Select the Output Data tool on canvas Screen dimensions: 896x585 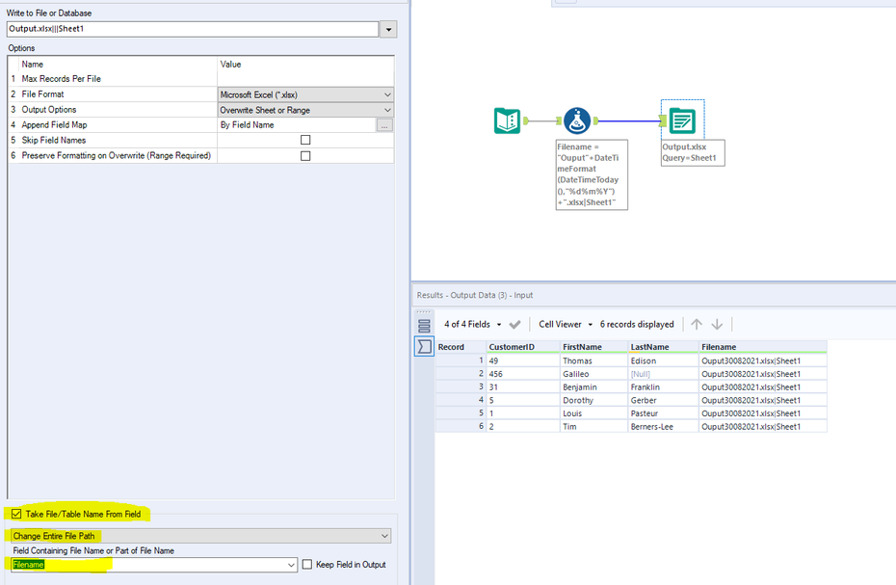click(682, 120)
